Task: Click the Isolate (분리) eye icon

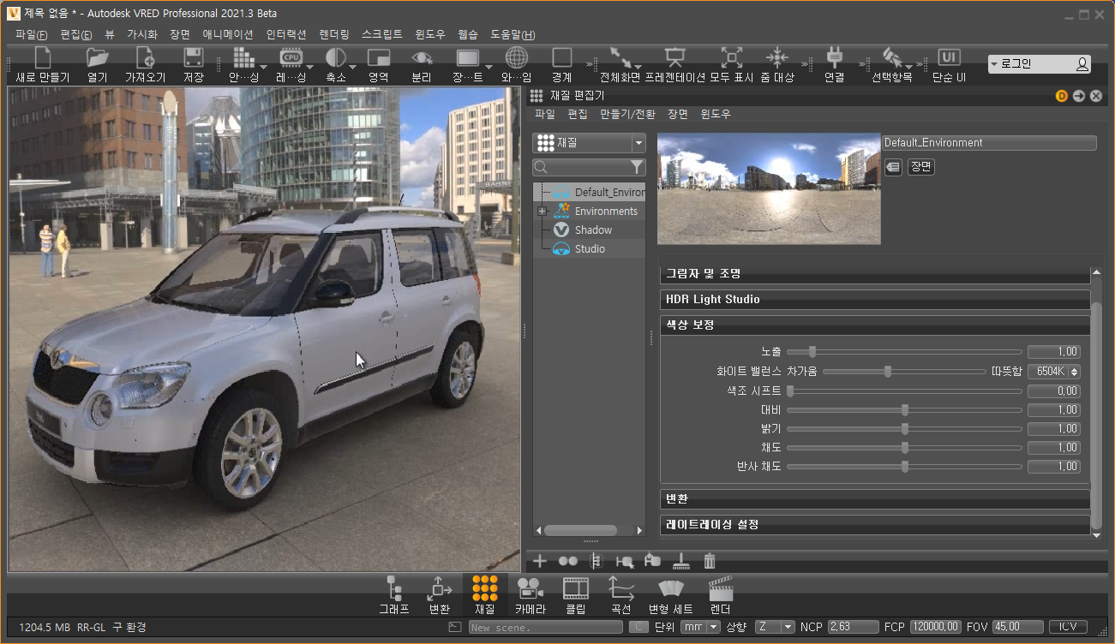Action: point(422,58)
